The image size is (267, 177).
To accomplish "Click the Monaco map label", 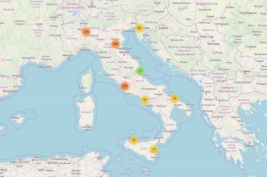I will coord(68,55).
